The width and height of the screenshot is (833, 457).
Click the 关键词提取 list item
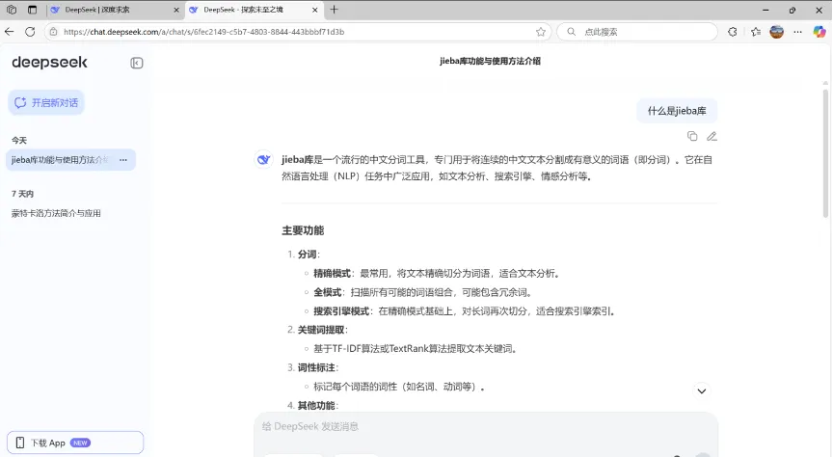pos(321,330)
